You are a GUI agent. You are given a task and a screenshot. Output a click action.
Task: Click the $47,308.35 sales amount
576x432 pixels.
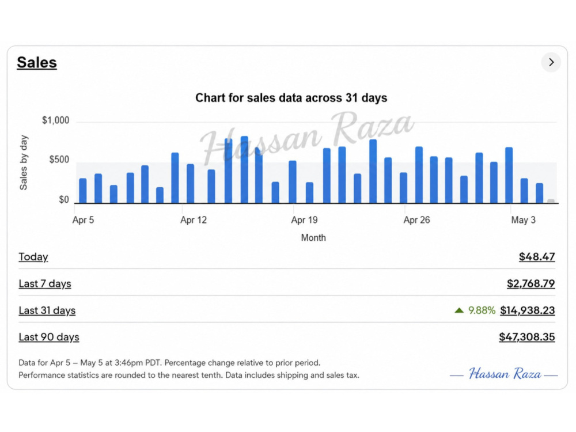pyautogui.click(x=527, y=337)
